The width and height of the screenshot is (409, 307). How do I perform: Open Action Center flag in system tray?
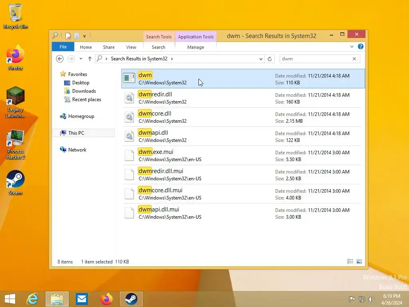[352, 299]
